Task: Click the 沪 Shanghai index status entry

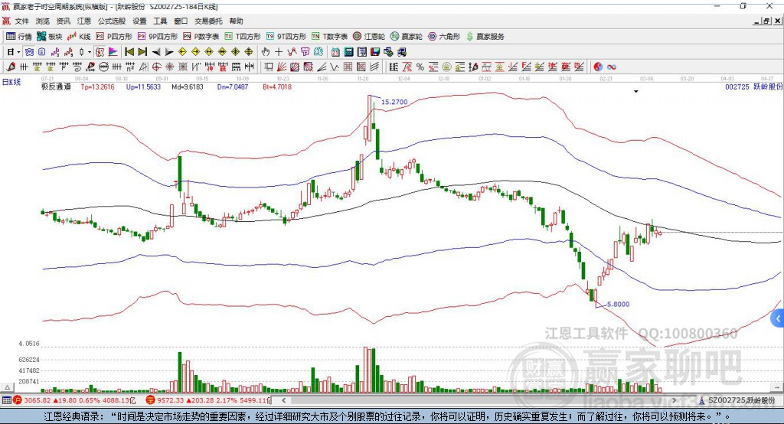Action: pyautogui.click(x=74, y=400)
